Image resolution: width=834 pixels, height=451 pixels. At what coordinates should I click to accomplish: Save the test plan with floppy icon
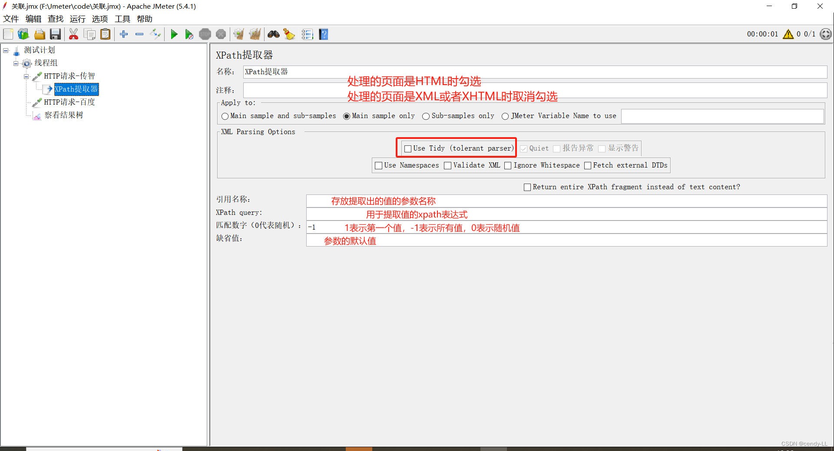55,34
